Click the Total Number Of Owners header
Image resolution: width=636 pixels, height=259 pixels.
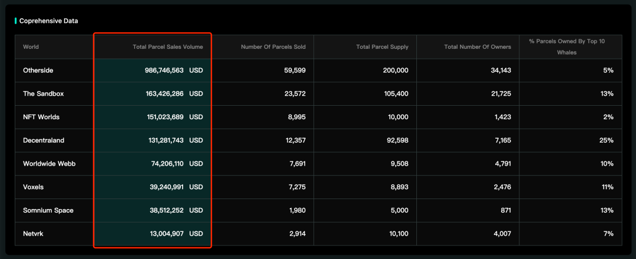[x=478, y=47]
